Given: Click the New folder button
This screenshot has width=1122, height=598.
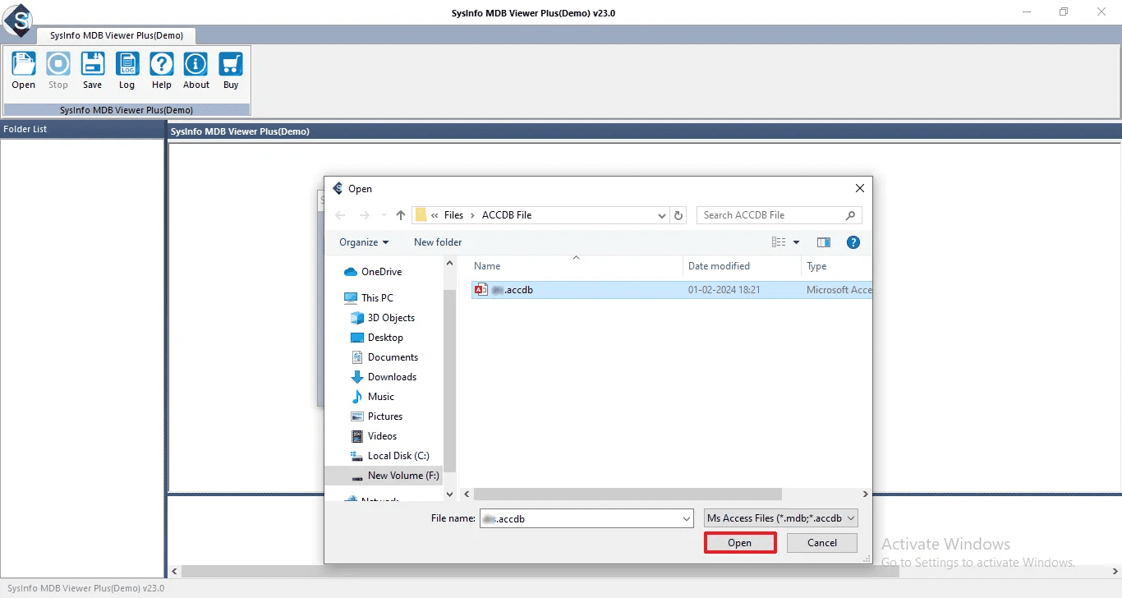Looking at the screenshot, I should click(438, 242).
